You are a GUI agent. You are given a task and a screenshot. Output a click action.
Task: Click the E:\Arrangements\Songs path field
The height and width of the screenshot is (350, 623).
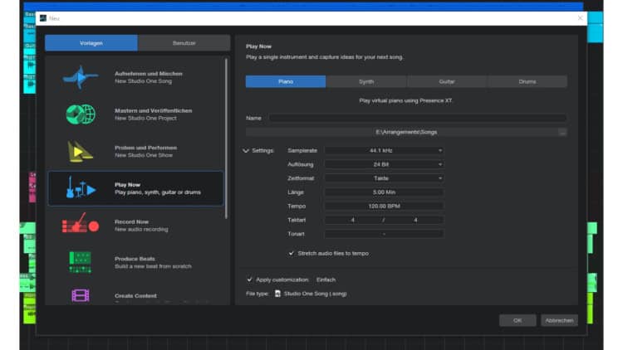point(402,132)
